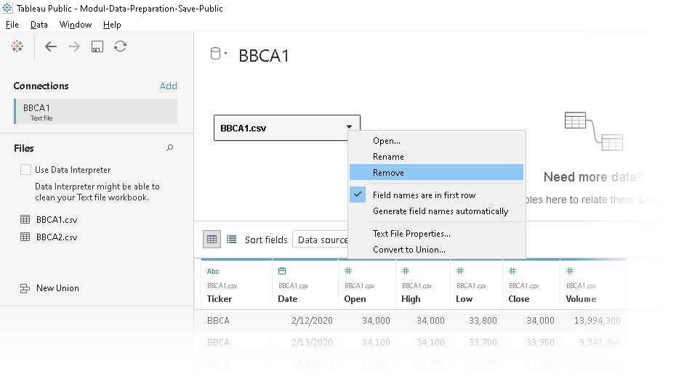Click the High column header name
The width and height of the screenshot is (684, 392).
click(411, 299)
